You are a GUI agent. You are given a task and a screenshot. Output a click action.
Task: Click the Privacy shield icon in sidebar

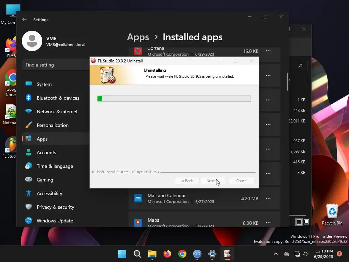(x=29, y=207)
